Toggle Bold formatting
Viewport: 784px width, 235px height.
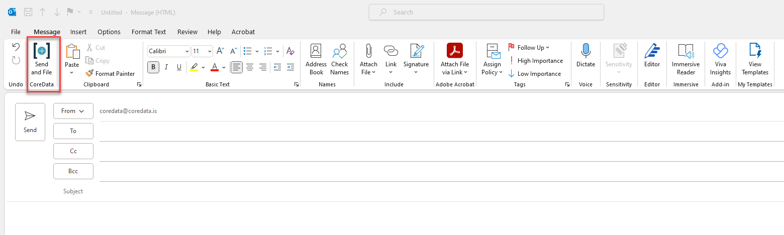point(153,67)
